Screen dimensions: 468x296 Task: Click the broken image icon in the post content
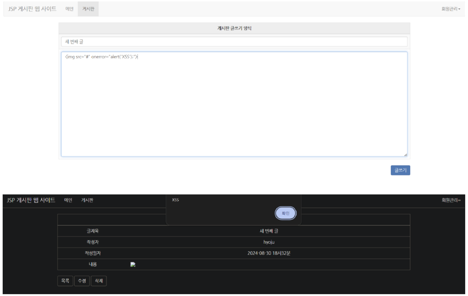click(133, 265)
